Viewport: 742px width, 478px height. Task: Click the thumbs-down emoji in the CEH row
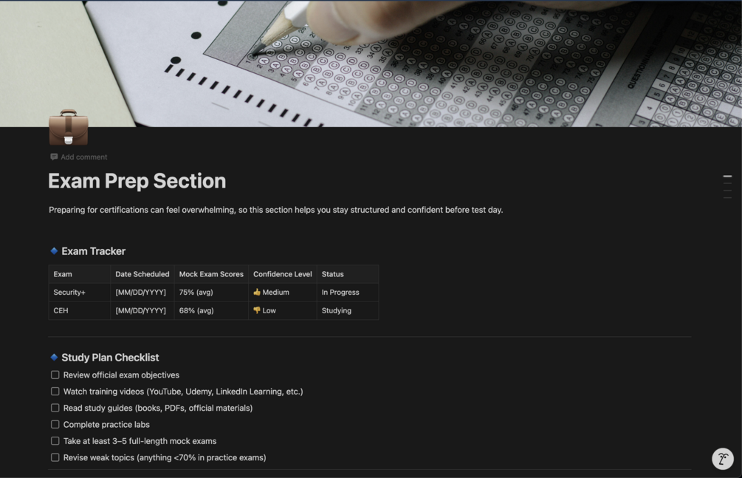(257, 311)
